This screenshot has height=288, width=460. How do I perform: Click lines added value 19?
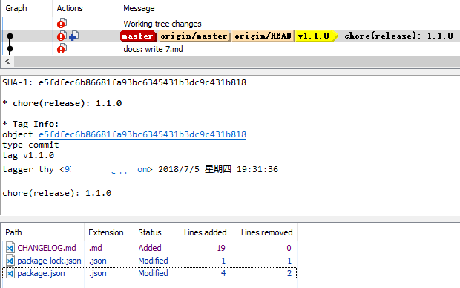(x=221, y=248)
